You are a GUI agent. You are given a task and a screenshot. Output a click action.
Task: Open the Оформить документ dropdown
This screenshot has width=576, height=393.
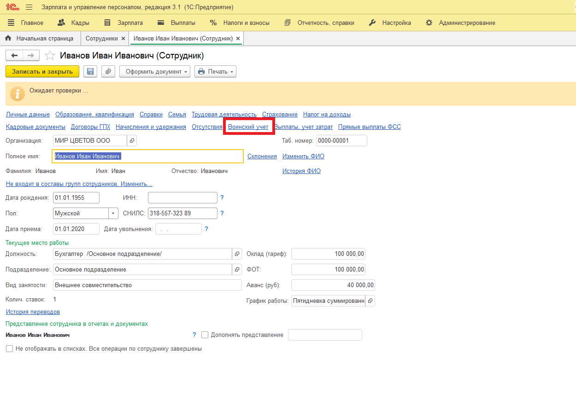click(x=155, y=72)
